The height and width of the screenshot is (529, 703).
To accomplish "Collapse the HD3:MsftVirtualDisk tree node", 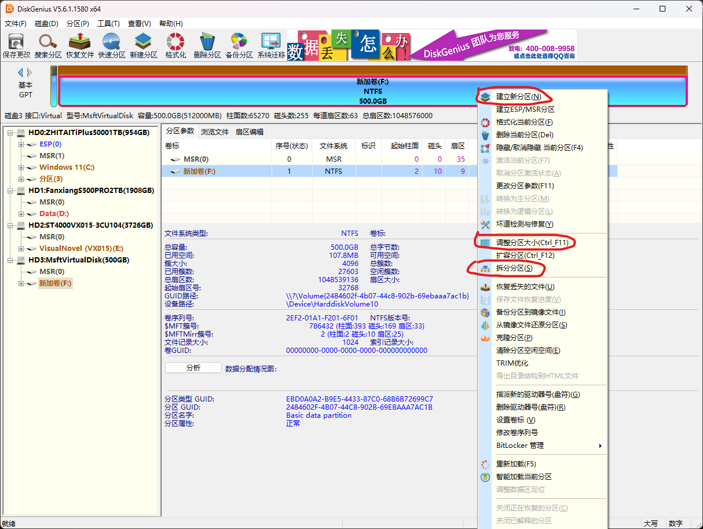I will (x=10, y=260).
